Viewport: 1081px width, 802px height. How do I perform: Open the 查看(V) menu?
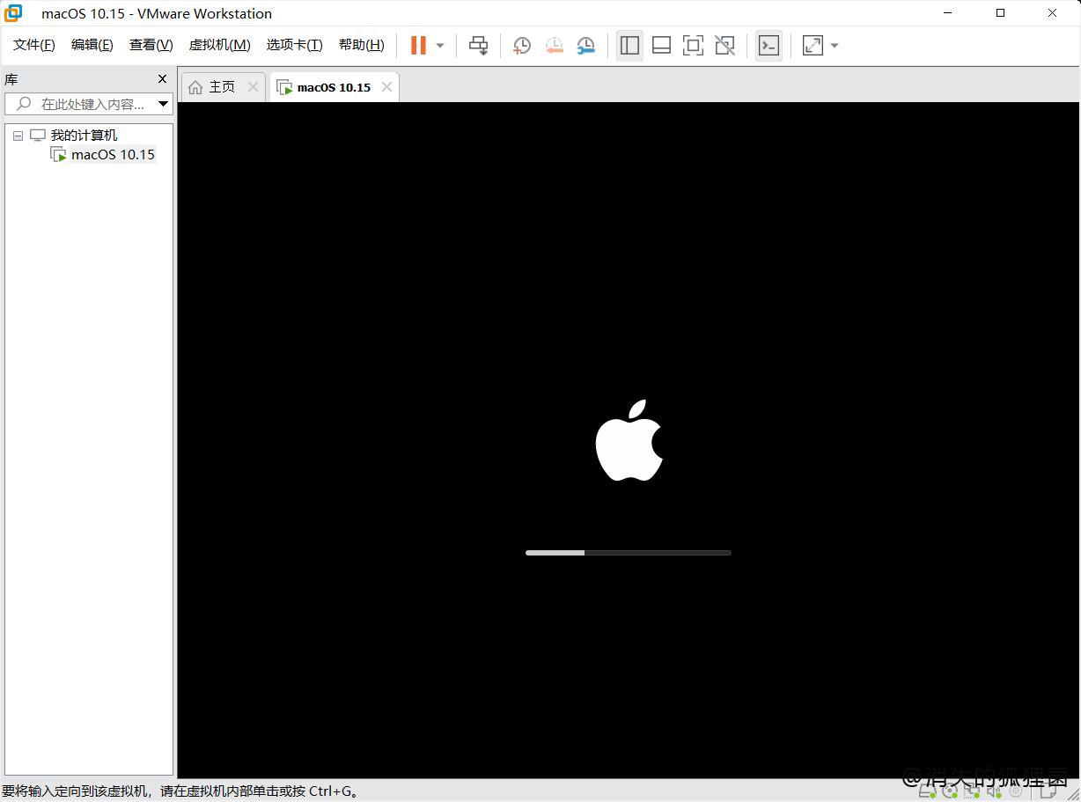151,45
